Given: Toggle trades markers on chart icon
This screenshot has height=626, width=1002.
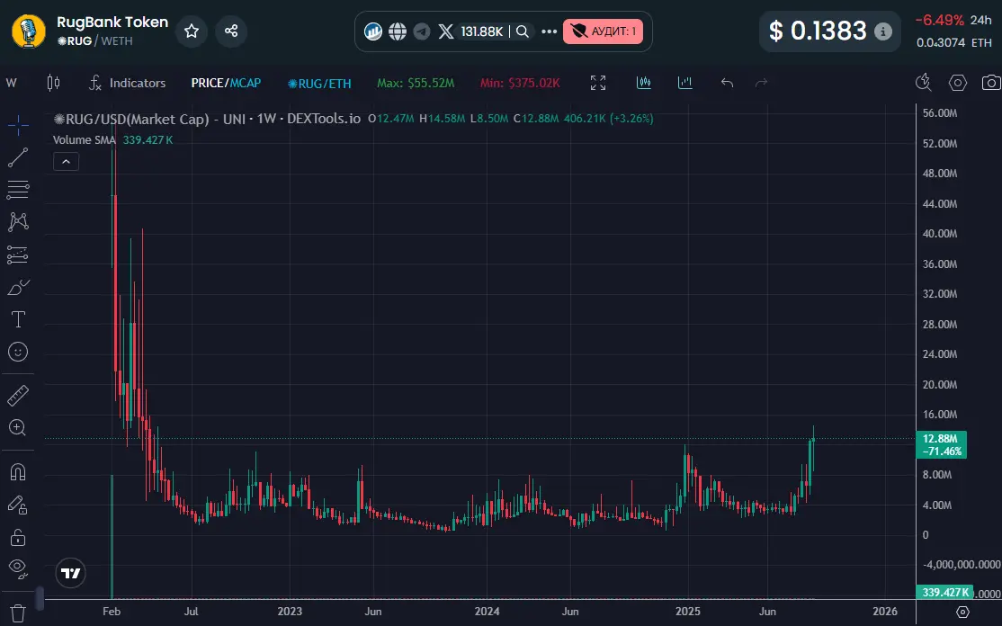Looking at the screenshot, I should 644,83.
